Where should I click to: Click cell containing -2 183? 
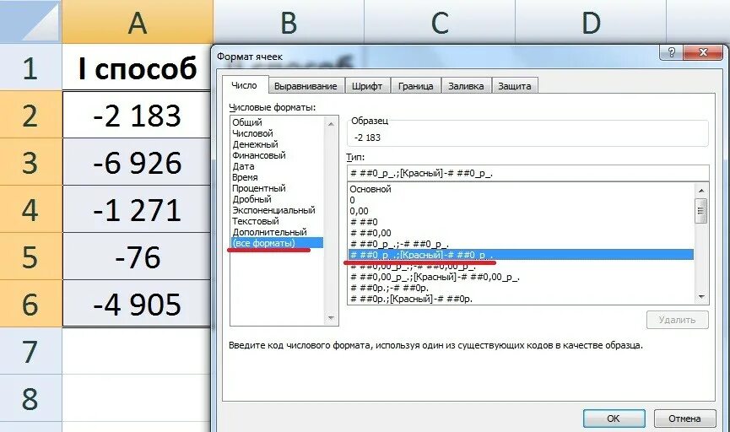137,115
